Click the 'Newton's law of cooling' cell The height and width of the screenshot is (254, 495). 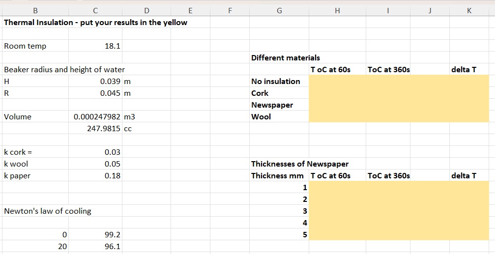coord(35,211)
